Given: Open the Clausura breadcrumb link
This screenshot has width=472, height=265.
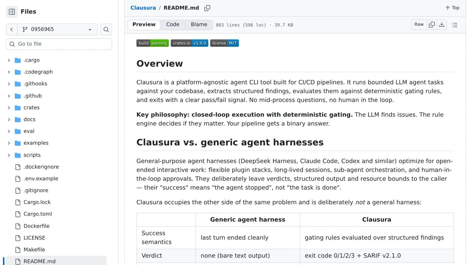Looking at the screenshot, I should click(x=143, y=8).
